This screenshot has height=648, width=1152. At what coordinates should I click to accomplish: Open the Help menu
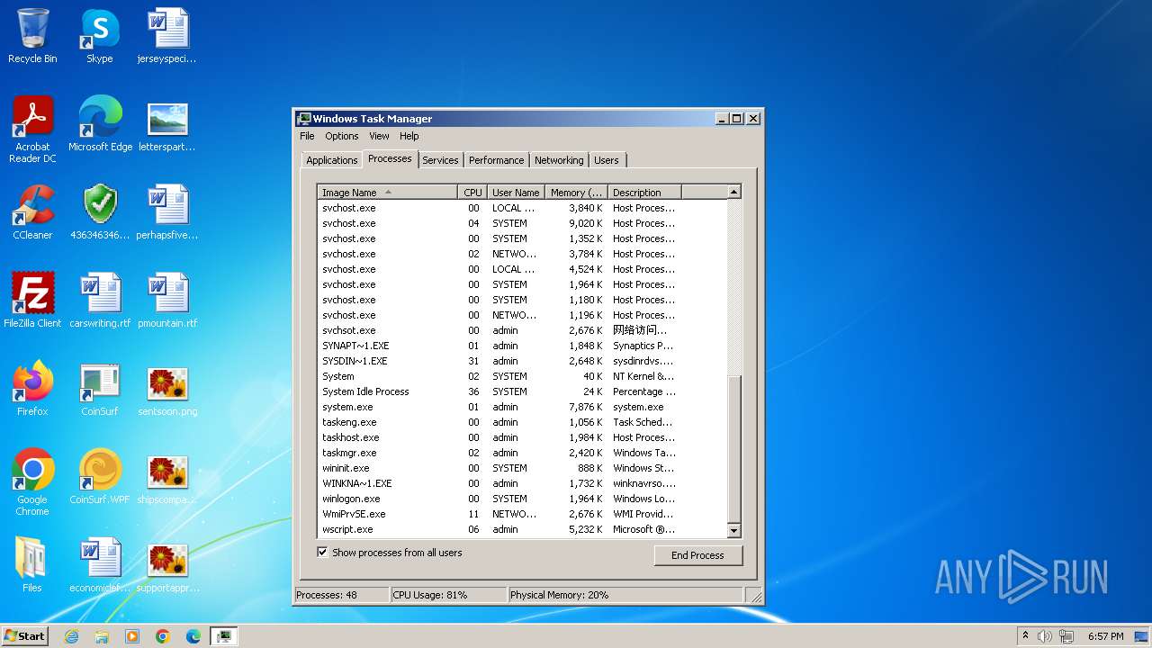409,136
